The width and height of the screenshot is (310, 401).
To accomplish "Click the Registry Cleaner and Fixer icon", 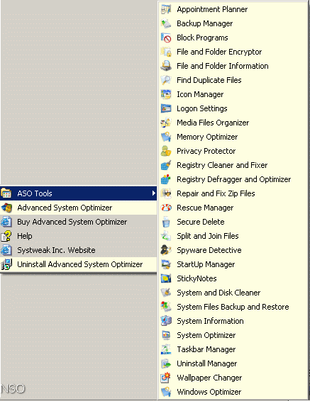I will 166,165.
